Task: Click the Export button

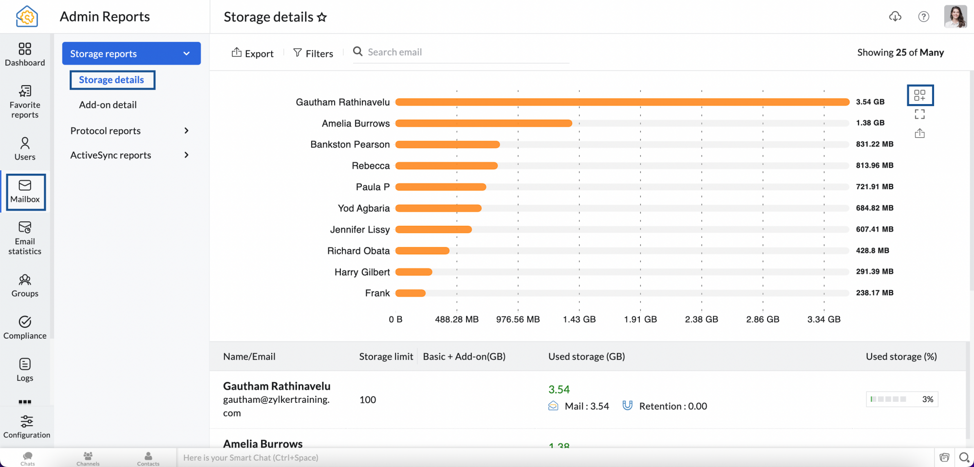Action: tap(252, 53)
